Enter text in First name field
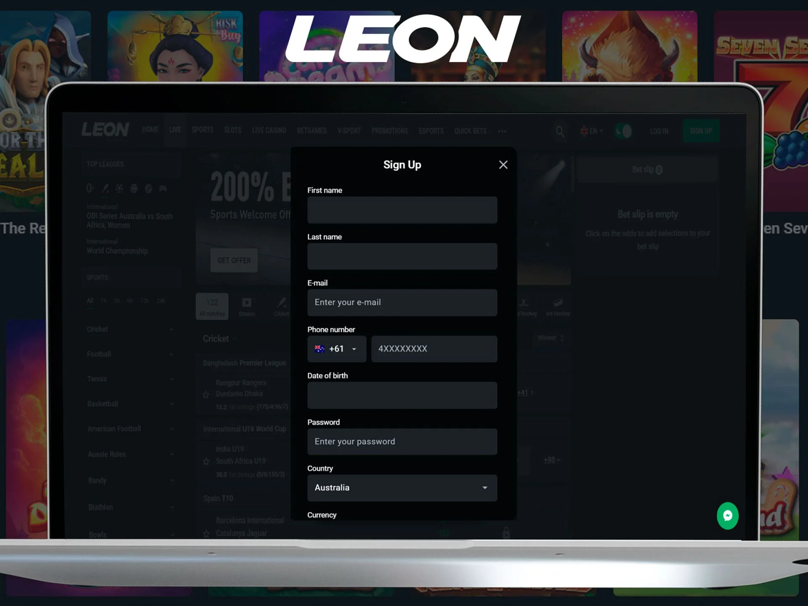The width and height of the screenshot is (808, 606). (402, 210)
